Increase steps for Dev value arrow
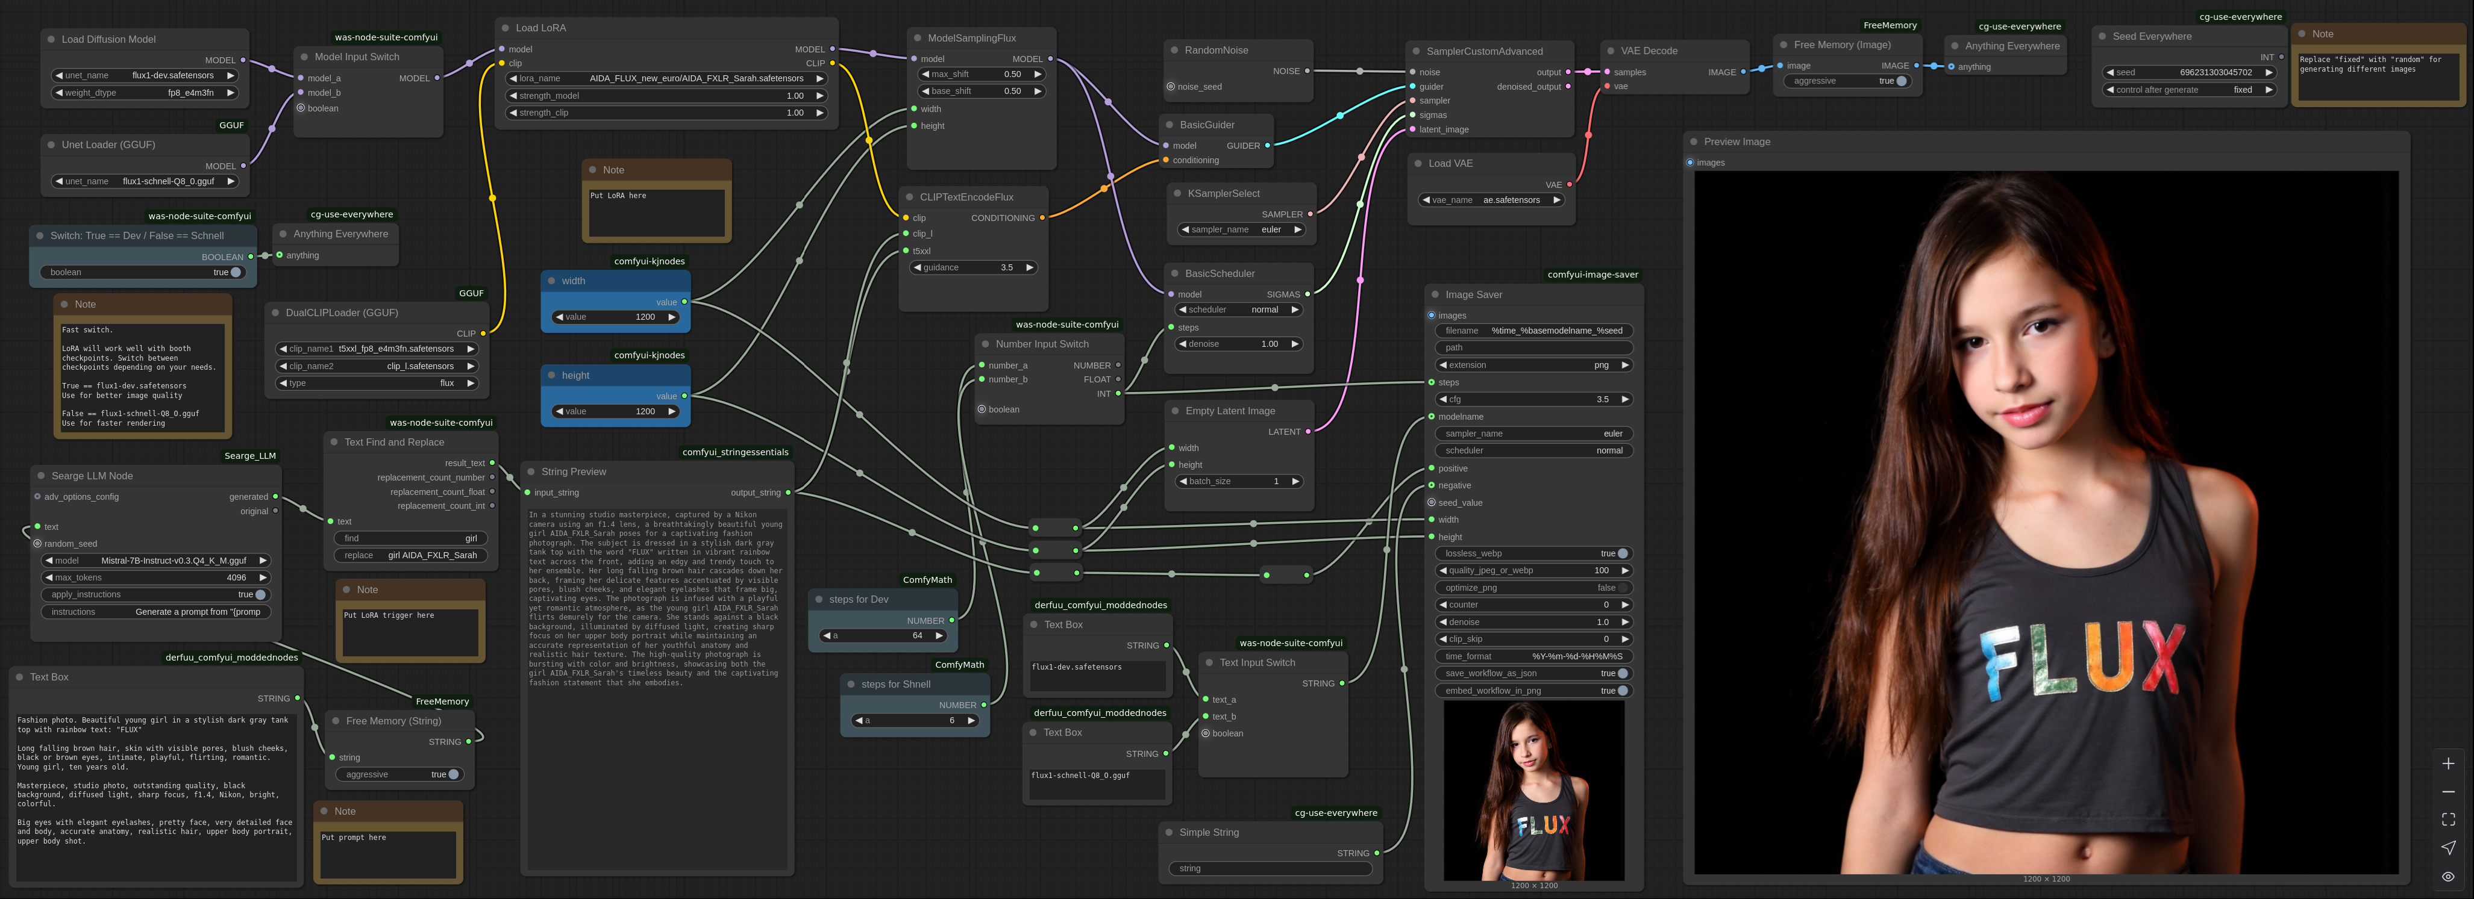 click(x=938, y=636)
